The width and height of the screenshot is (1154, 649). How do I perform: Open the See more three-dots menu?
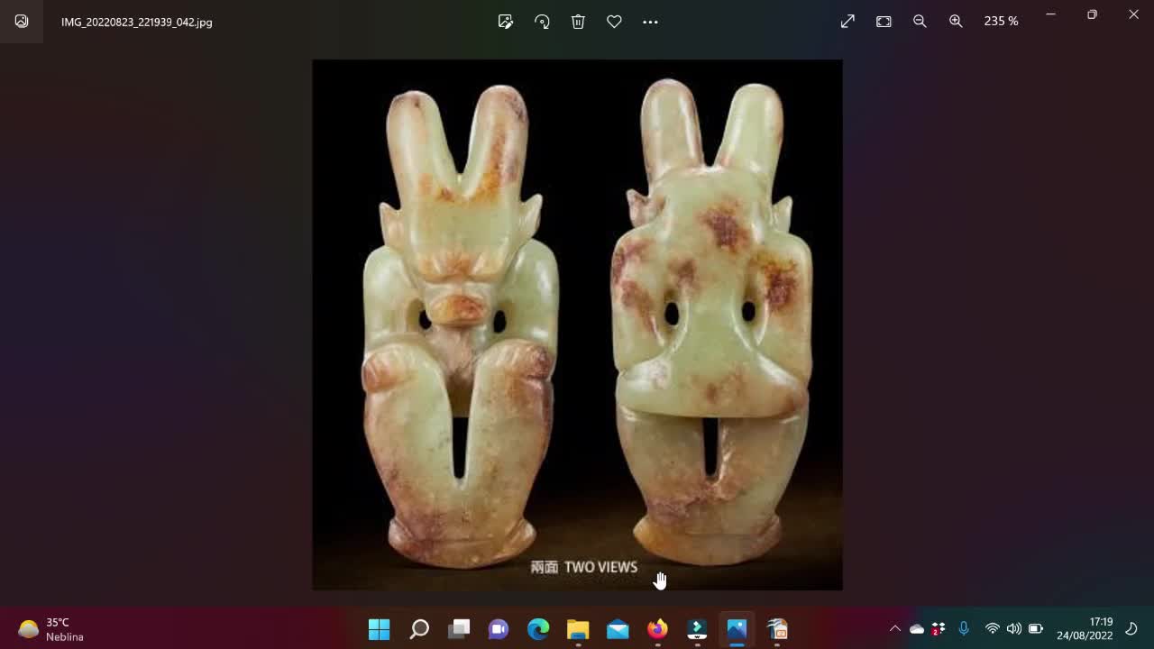tap(650, 22)
